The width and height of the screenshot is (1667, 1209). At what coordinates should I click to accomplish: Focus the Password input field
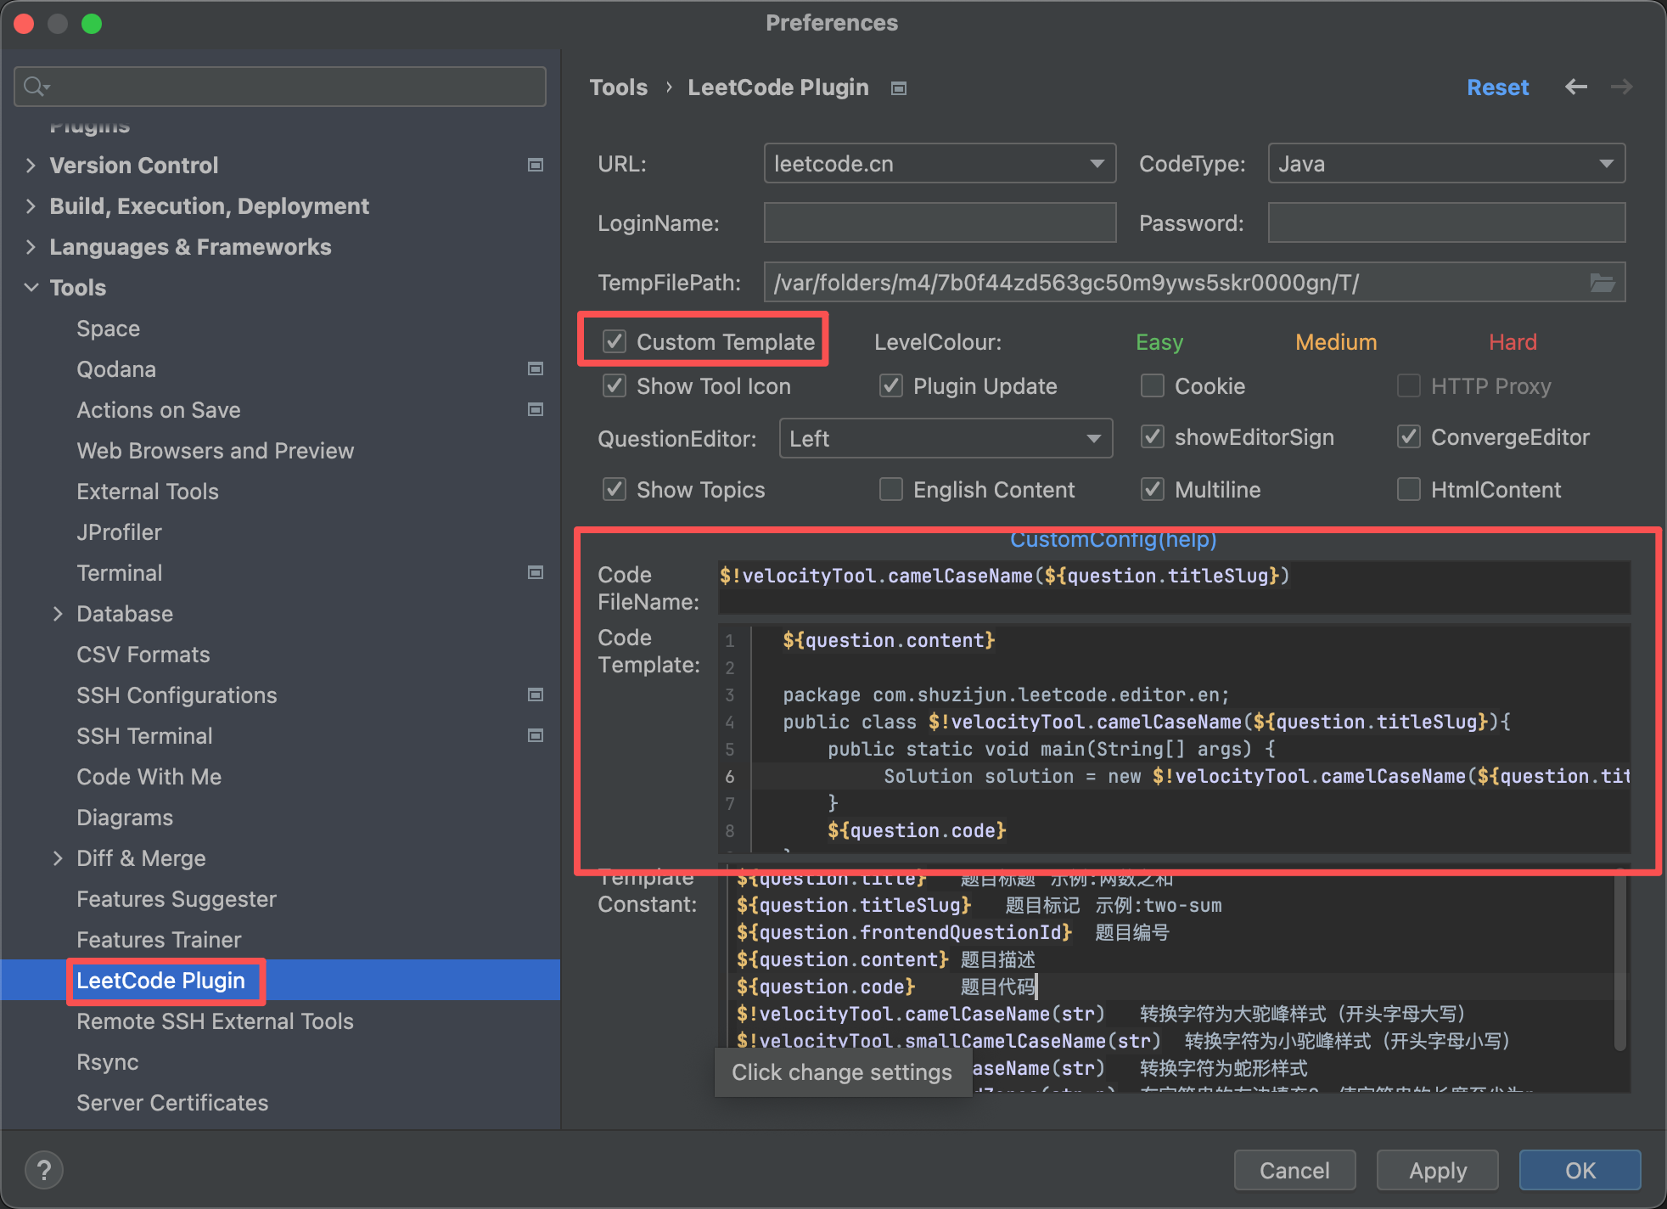point(1446,222)
